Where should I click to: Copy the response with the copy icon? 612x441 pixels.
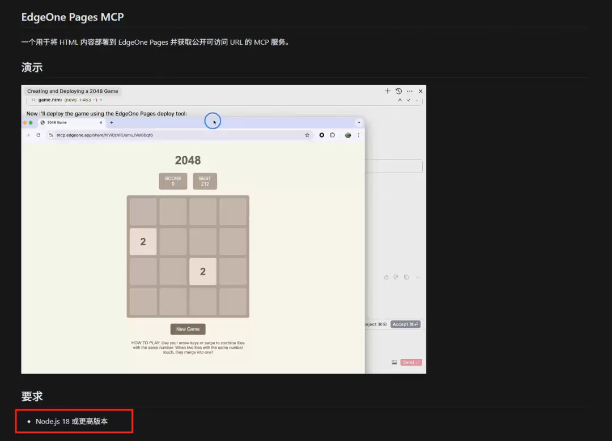click(x=406, y=277)
